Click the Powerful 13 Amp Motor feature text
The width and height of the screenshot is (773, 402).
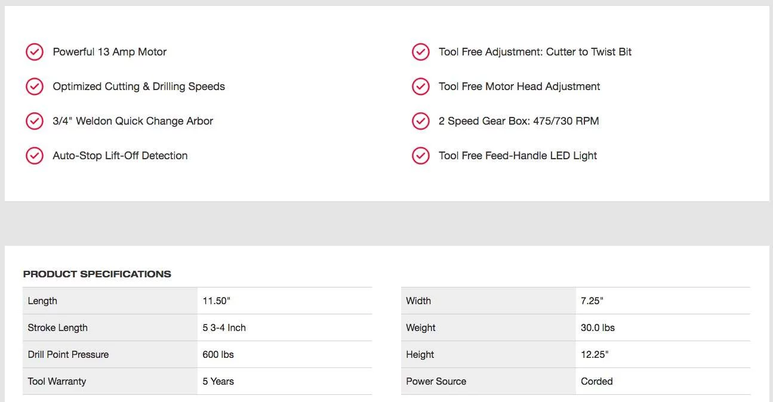(109, 52)
